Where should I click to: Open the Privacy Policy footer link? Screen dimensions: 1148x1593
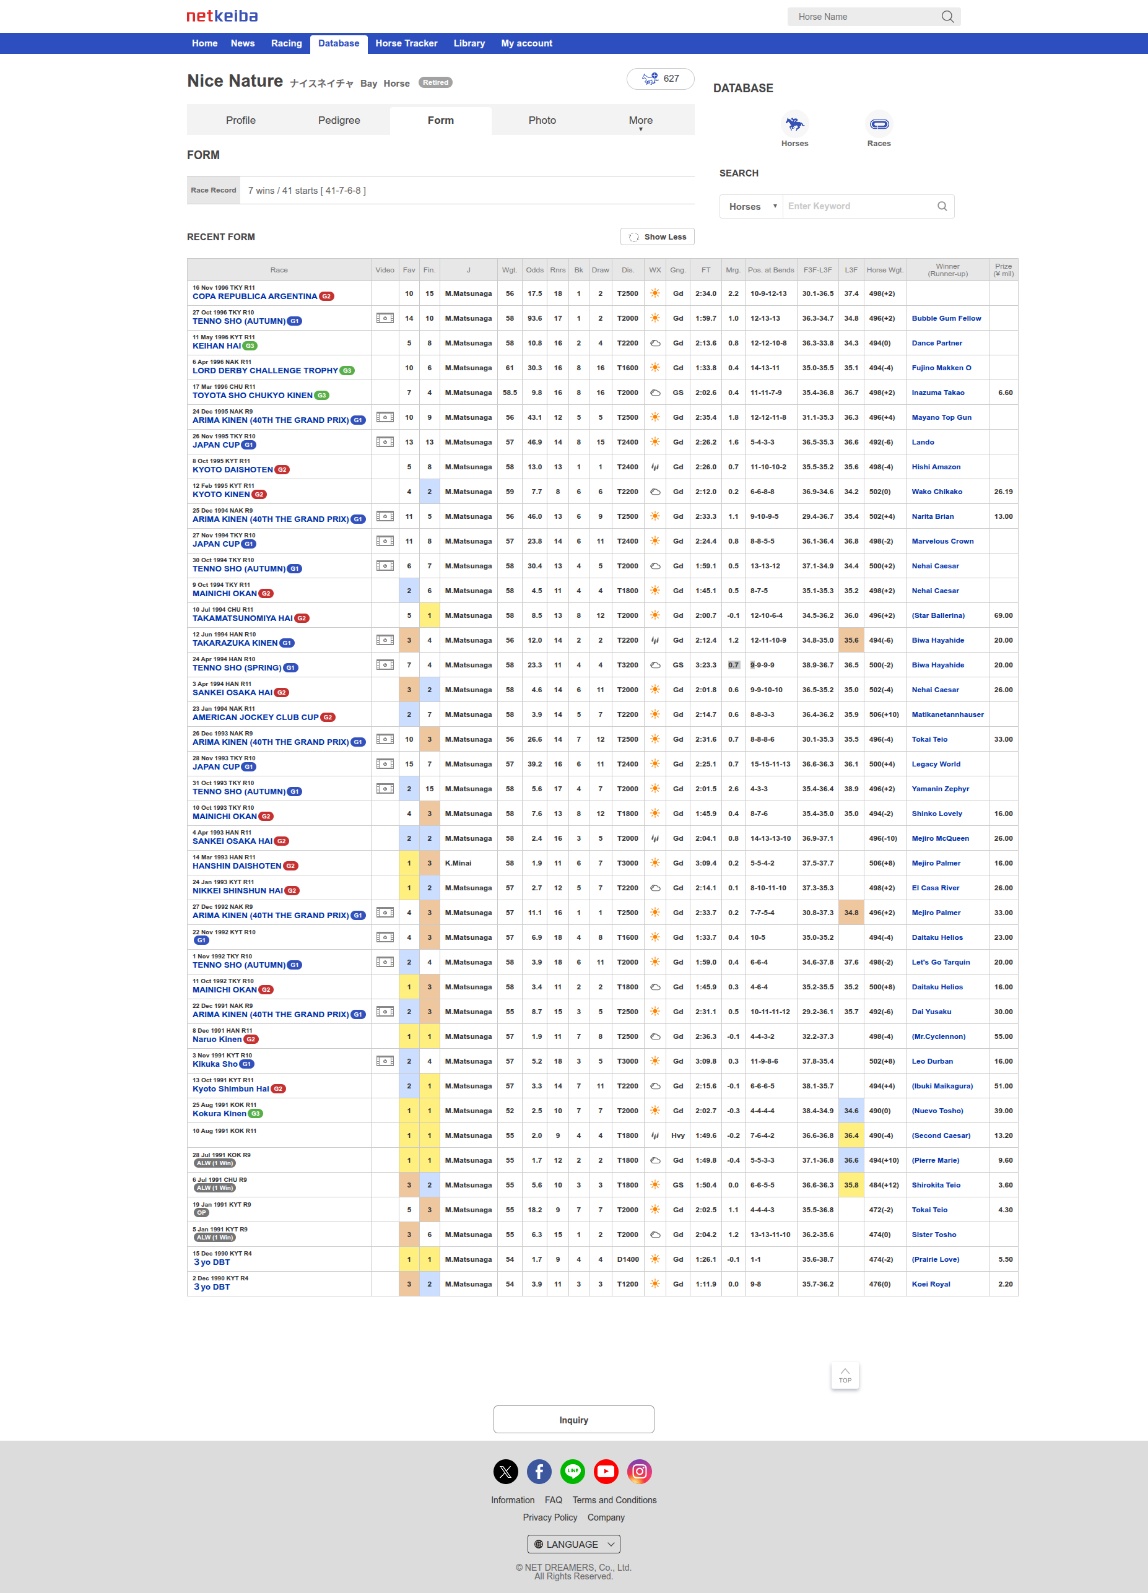[x=550, y=1517]
